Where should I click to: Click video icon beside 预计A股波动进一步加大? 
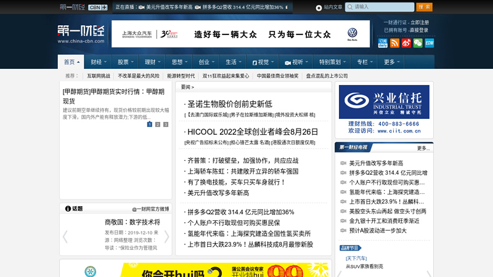[343, 230]
